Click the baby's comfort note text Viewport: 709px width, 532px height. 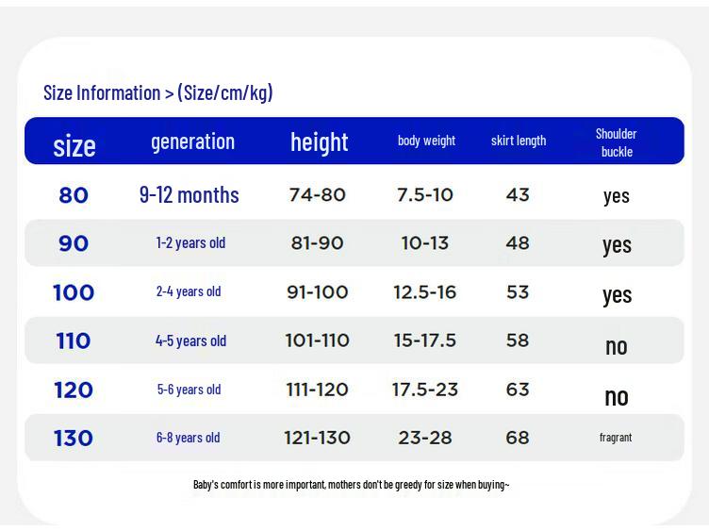(352, 485)
